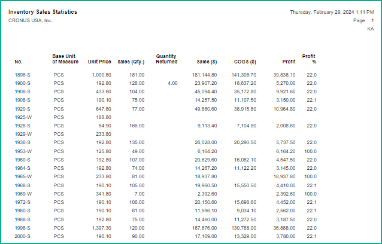Select item number 1965-W

click(23, 176)
